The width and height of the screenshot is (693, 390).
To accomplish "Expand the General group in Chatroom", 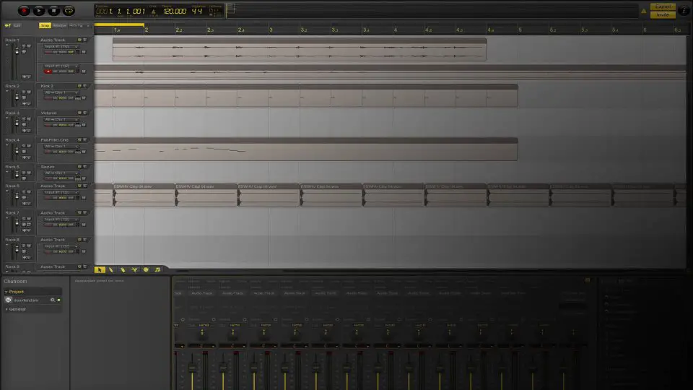I will (6, 309).
